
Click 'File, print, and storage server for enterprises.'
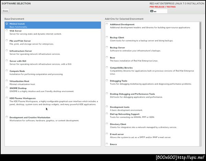click(x=32, y=44)
